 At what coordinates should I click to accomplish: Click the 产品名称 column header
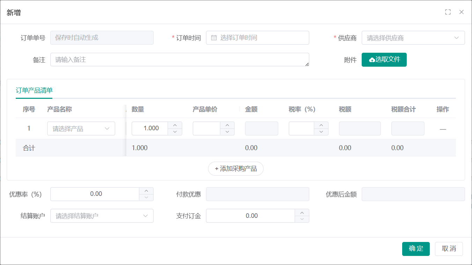[59, 109]
